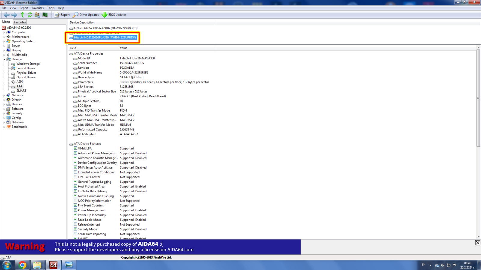Click the details list vertical scrollbar
The width and height of the screenshot is (481, 270).
pyautogui.click(x=478, y=98)
